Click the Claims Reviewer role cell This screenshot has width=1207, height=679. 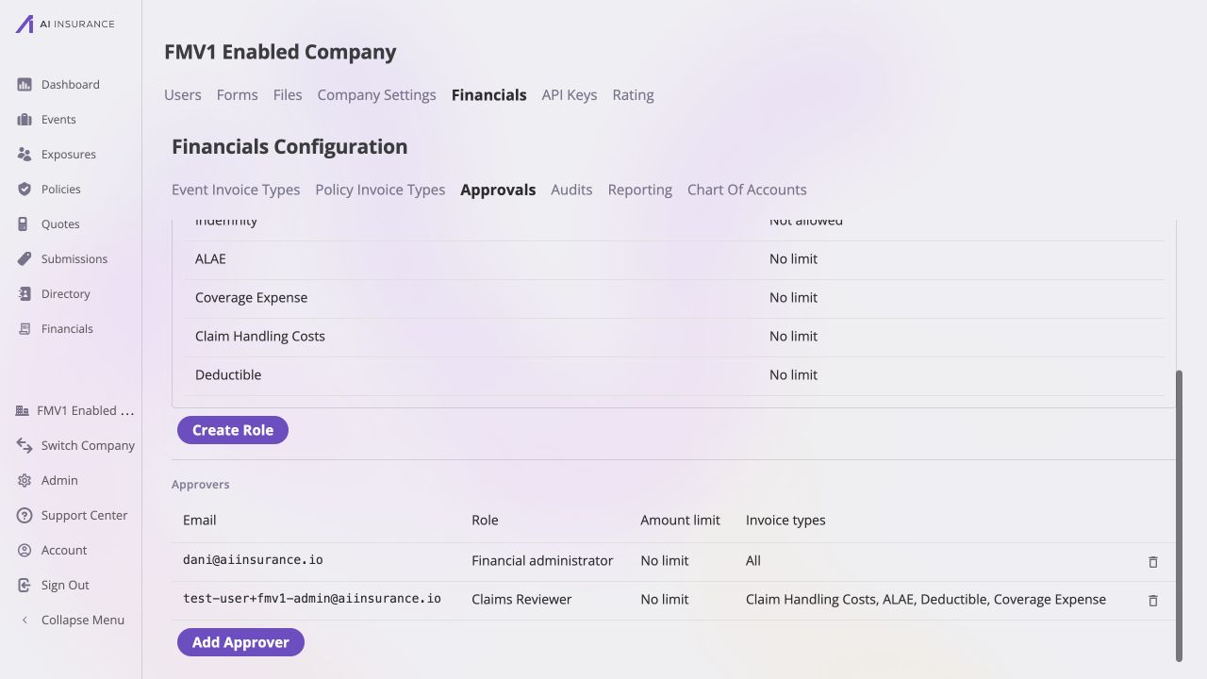[x=521, y=600]
